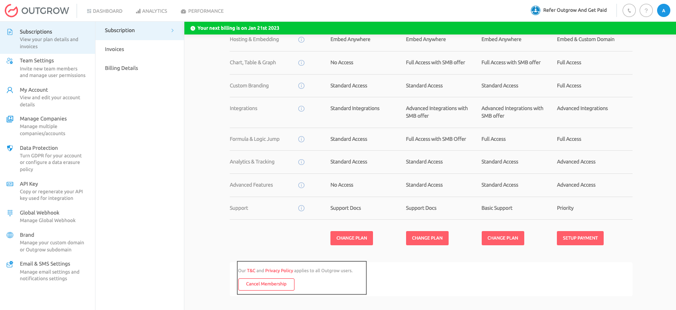This screenshot has height=310, width=676.
Task: Click Change Plan under Support Docs, No Access column
Action: coord(352,238)
